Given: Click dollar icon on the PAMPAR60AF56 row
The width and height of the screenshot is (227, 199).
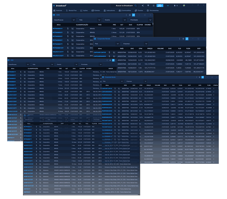Looking at the screenshot, I should 115,117.
